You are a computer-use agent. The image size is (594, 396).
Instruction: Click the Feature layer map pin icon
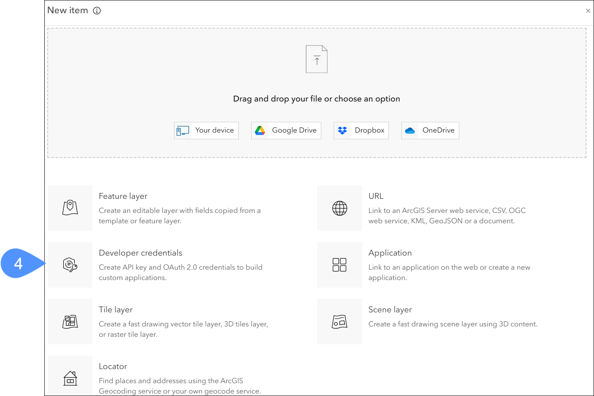click(x=70, y=208)
